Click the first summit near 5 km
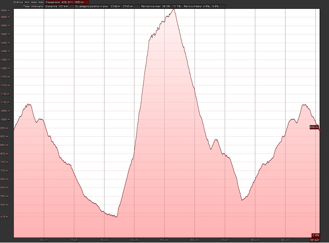This screenshot has width=329, height=243. 29,104
